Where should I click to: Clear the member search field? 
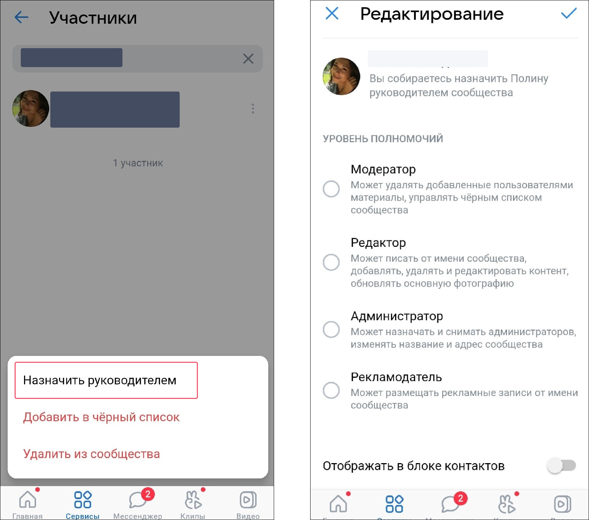click(248, 58)
